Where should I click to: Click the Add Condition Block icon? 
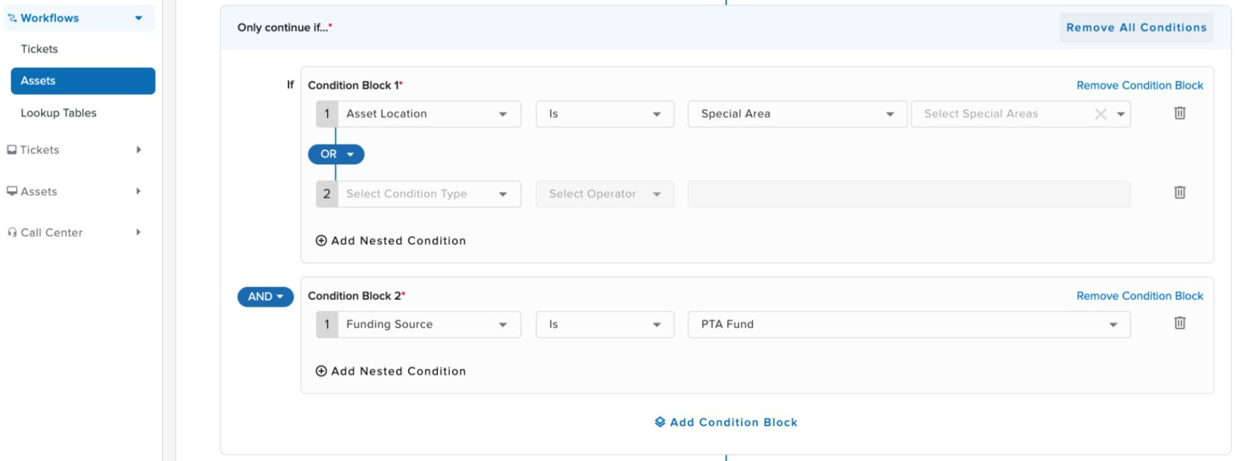[660, 422]
